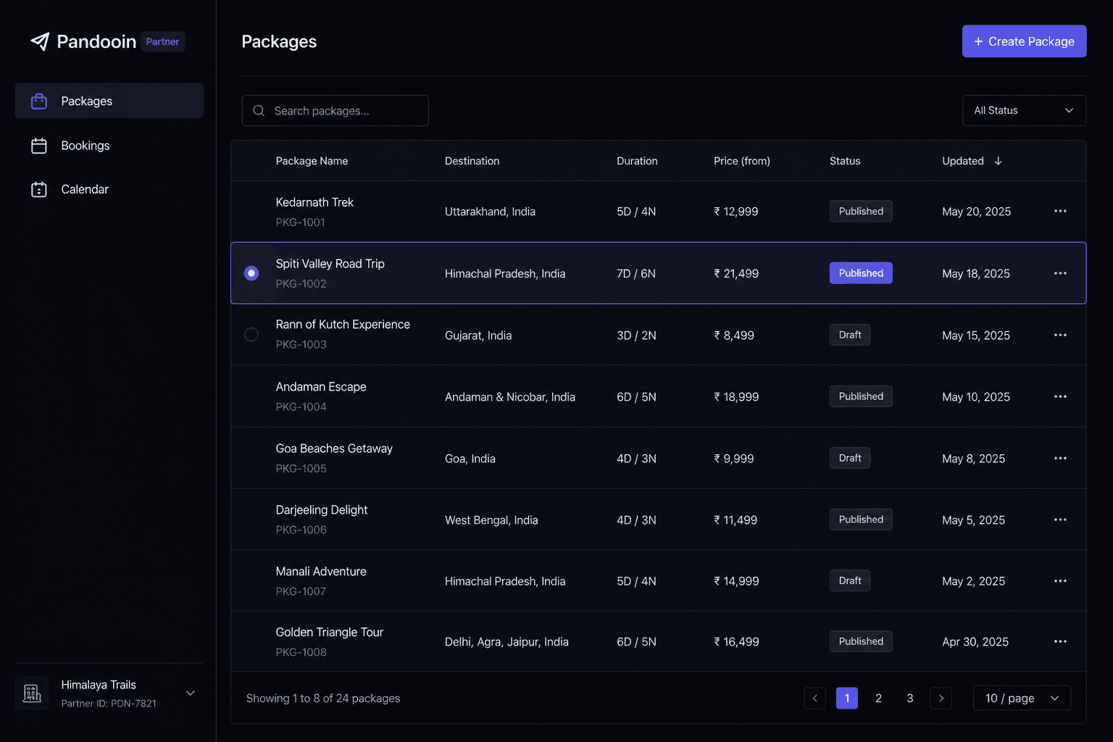
Task: Expand the Himalaya Trails account chevron
Action: pos(191,693)
